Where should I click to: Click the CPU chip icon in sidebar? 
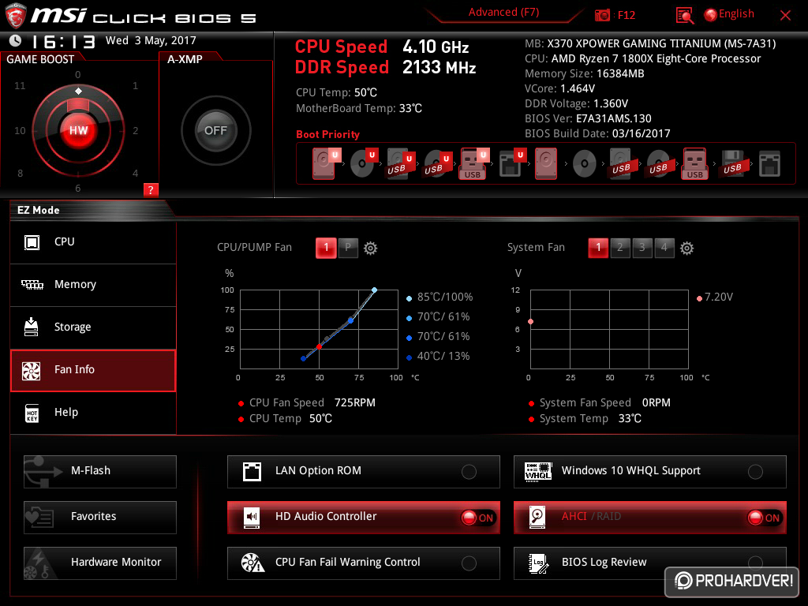[32, 242]
